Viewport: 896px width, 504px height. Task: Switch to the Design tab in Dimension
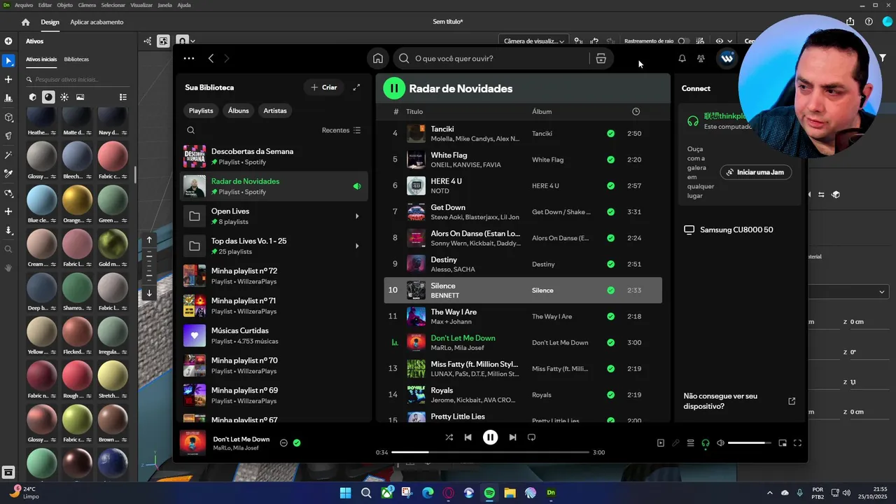(50, 22)
